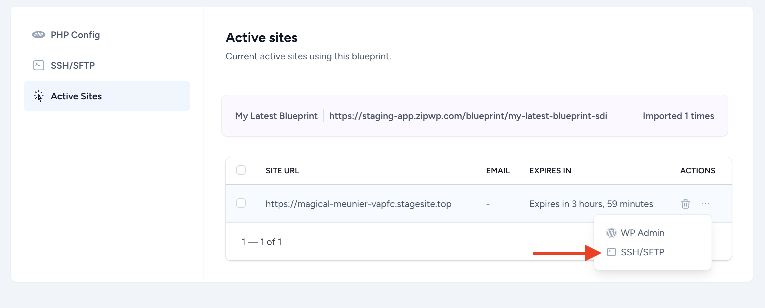The image size is (765, 308).
Task: Select the magical-meunier site row checkbox
Action: tap(241, 203)
